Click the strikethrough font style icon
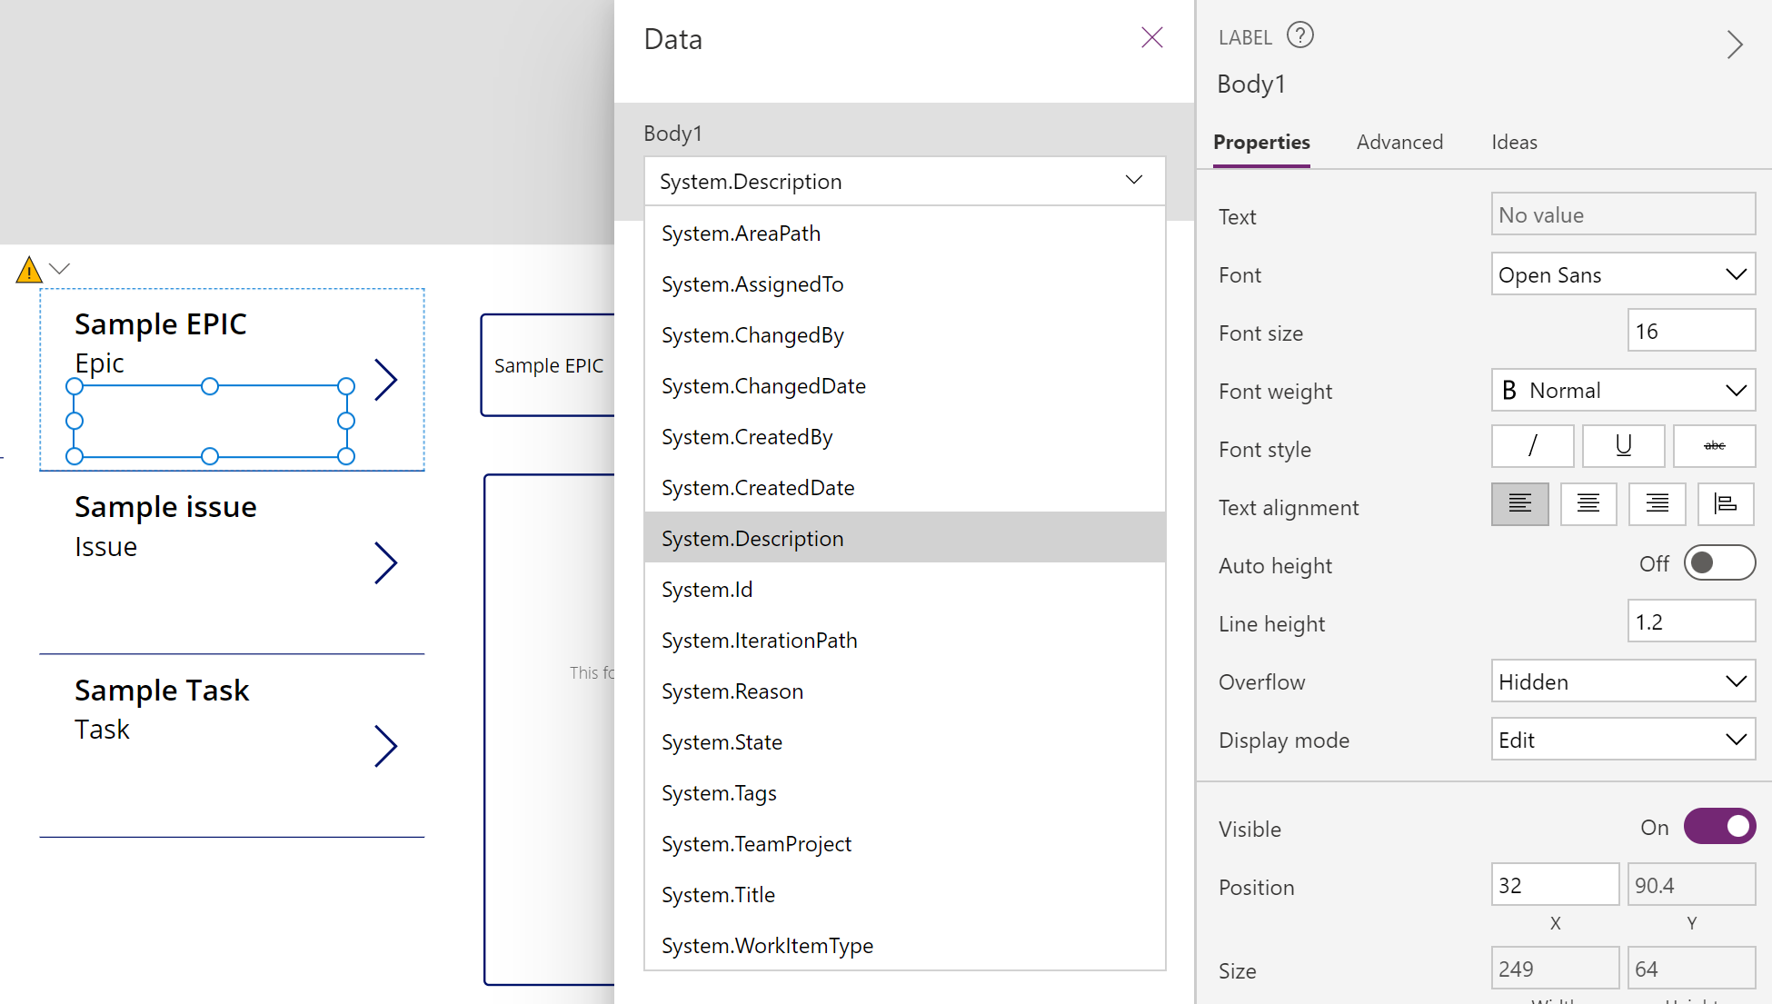1772x1004 pixels. click(1712, 448)
